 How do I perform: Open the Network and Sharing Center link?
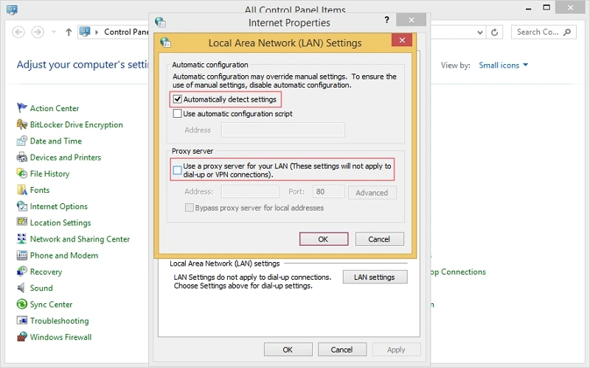click(x=80, y=239)
